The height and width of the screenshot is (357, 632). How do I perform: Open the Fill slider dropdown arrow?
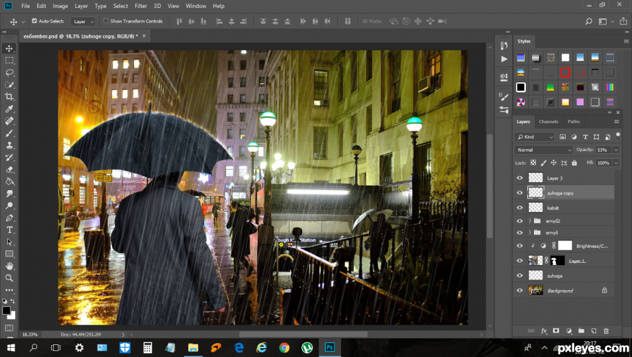pyautogui.click(x=616, y=163)
